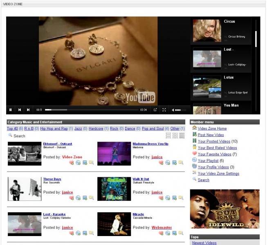Open the player pop-out window icon
267x245 pixels.
(x=155, y=110)
